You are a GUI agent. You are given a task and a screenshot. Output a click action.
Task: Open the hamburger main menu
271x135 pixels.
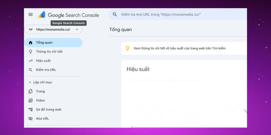tap(31, 15)
